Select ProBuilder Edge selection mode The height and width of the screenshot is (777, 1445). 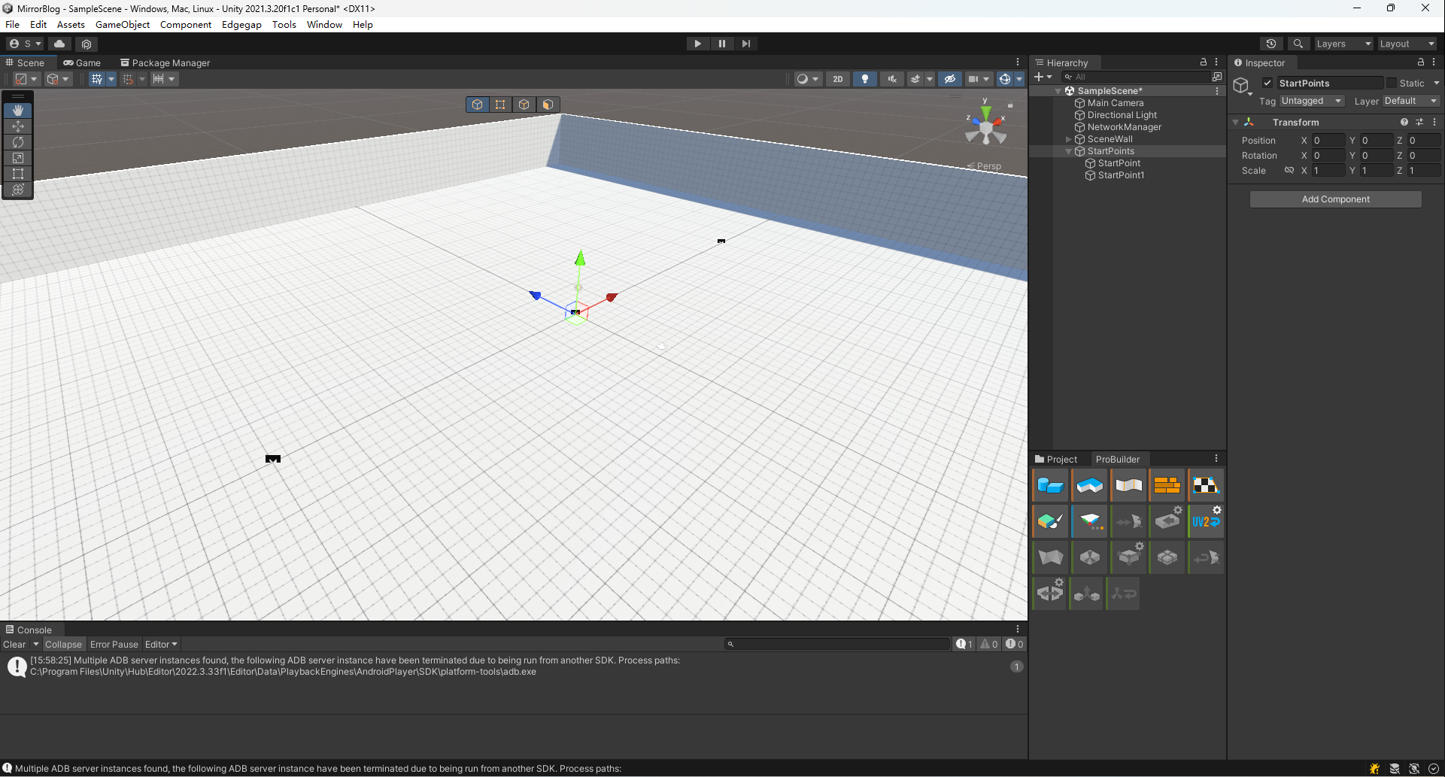tap(524, 105)
